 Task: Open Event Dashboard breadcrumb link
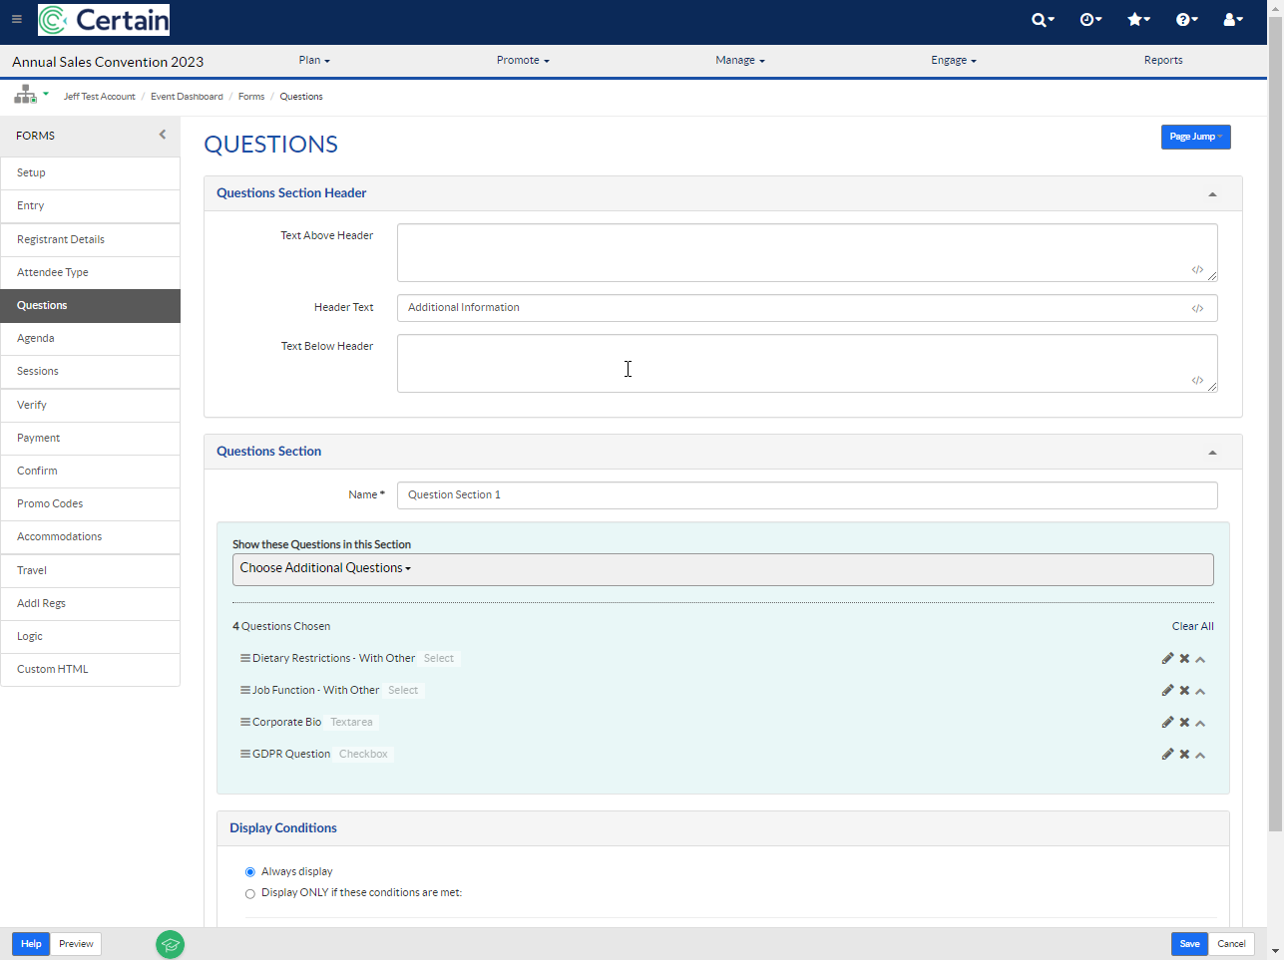click(187, 97)
